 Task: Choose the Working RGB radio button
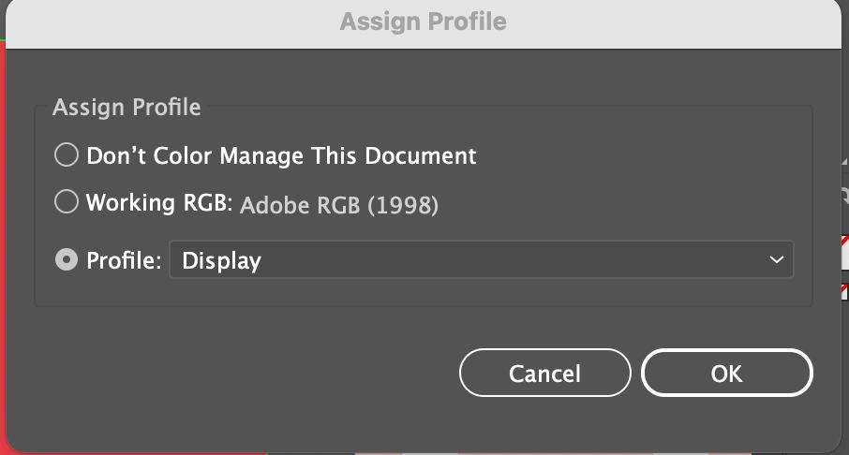click(67, 202)
